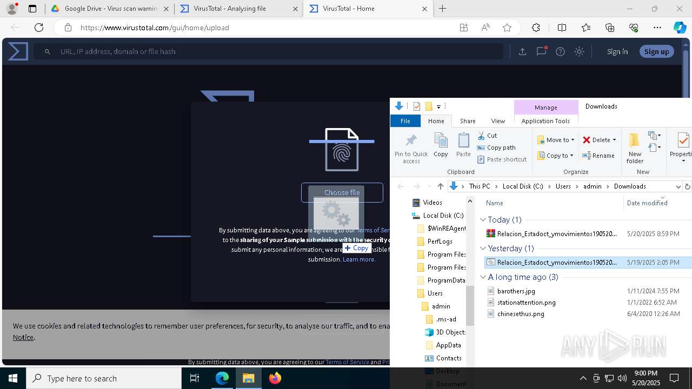Viewport: 692px width, 389px height.
Task: Open the Learn more link
Action: click(359, 259)
